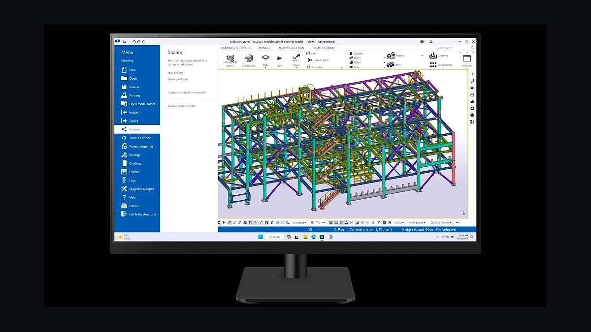Image resolution: width=591 pixels, height=332 pixels.
Task: Open the Outline planes dropdown
Action: pos(442,222)
